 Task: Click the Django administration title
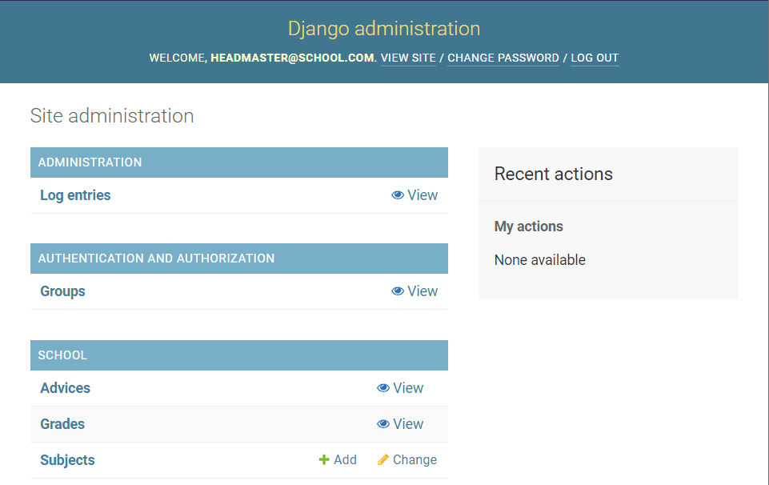(384, 28)
